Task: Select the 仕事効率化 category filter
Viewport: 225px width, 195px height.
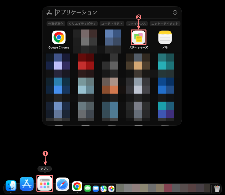Action: pos(56,24)
